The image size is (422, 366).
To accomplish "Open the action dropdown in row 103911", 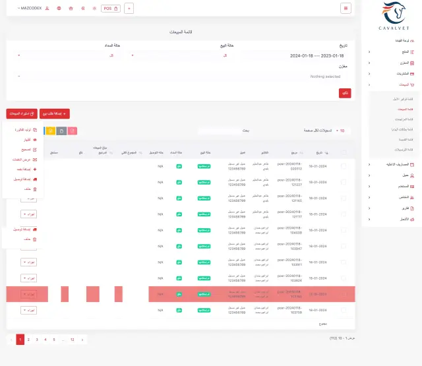I will (x=28, y=262).
